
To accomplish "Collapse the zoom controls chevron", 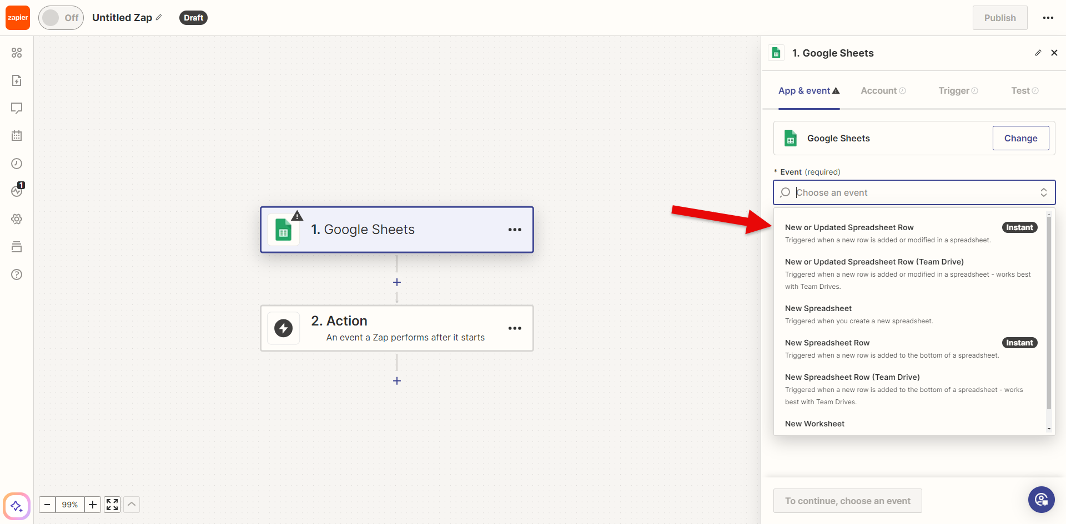I will point(132,505).
